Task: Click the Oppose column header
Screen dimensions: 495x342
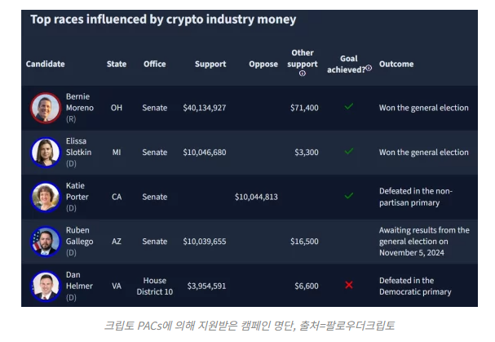Action: click(x=263, y=64)
